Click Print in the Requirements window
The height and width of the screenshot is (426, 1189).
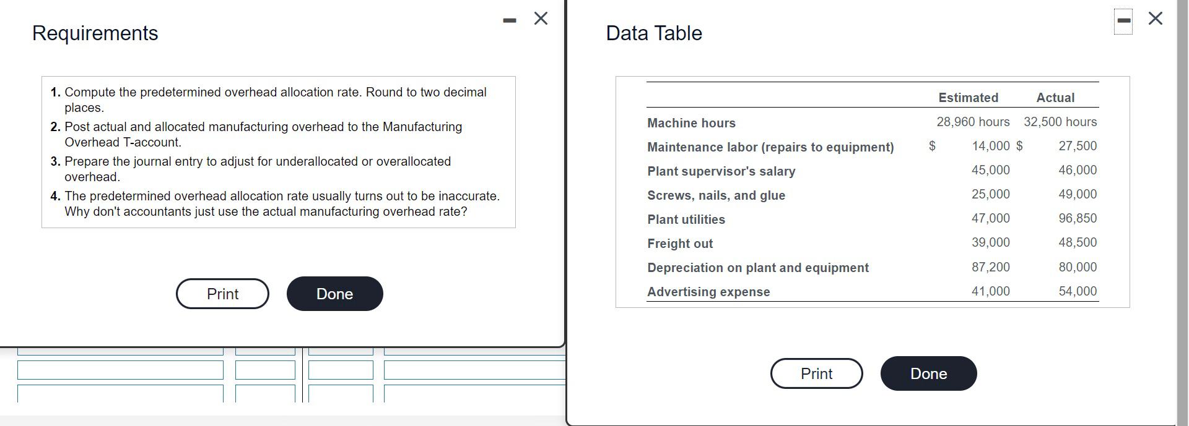222,294
